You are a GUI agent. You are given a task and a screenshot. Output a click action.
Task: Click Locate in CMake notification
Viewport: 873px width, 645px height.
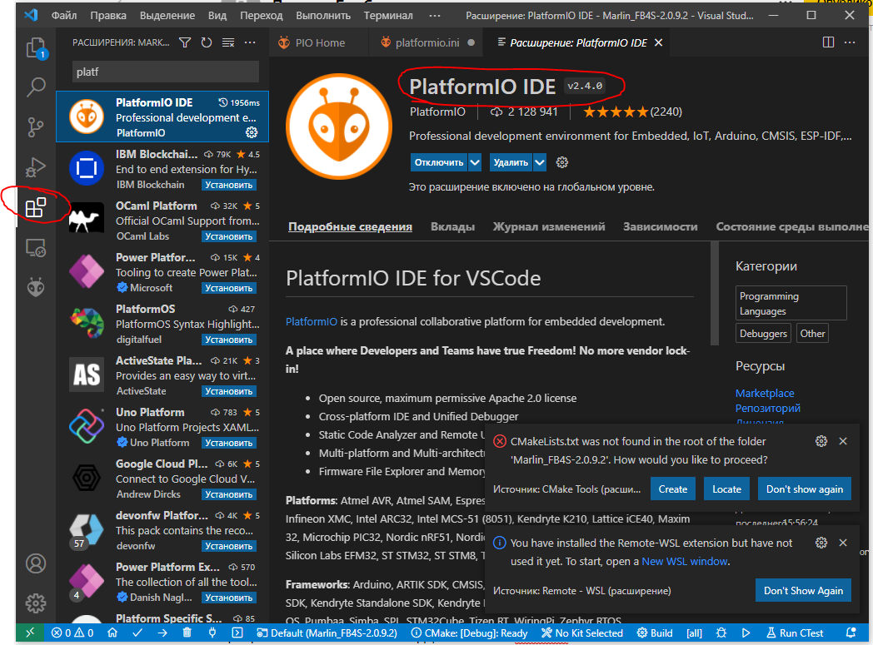[726, 489]
